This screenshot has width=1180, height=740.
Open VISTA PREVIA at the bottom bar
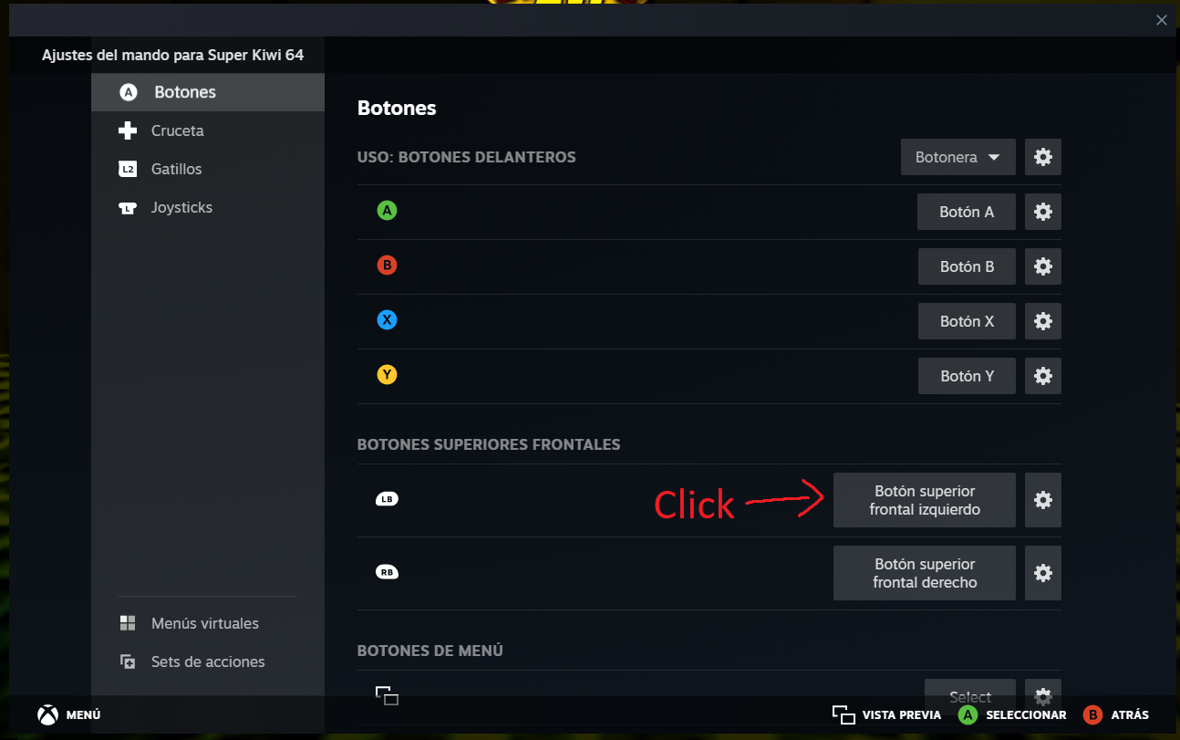coord(885,714)
